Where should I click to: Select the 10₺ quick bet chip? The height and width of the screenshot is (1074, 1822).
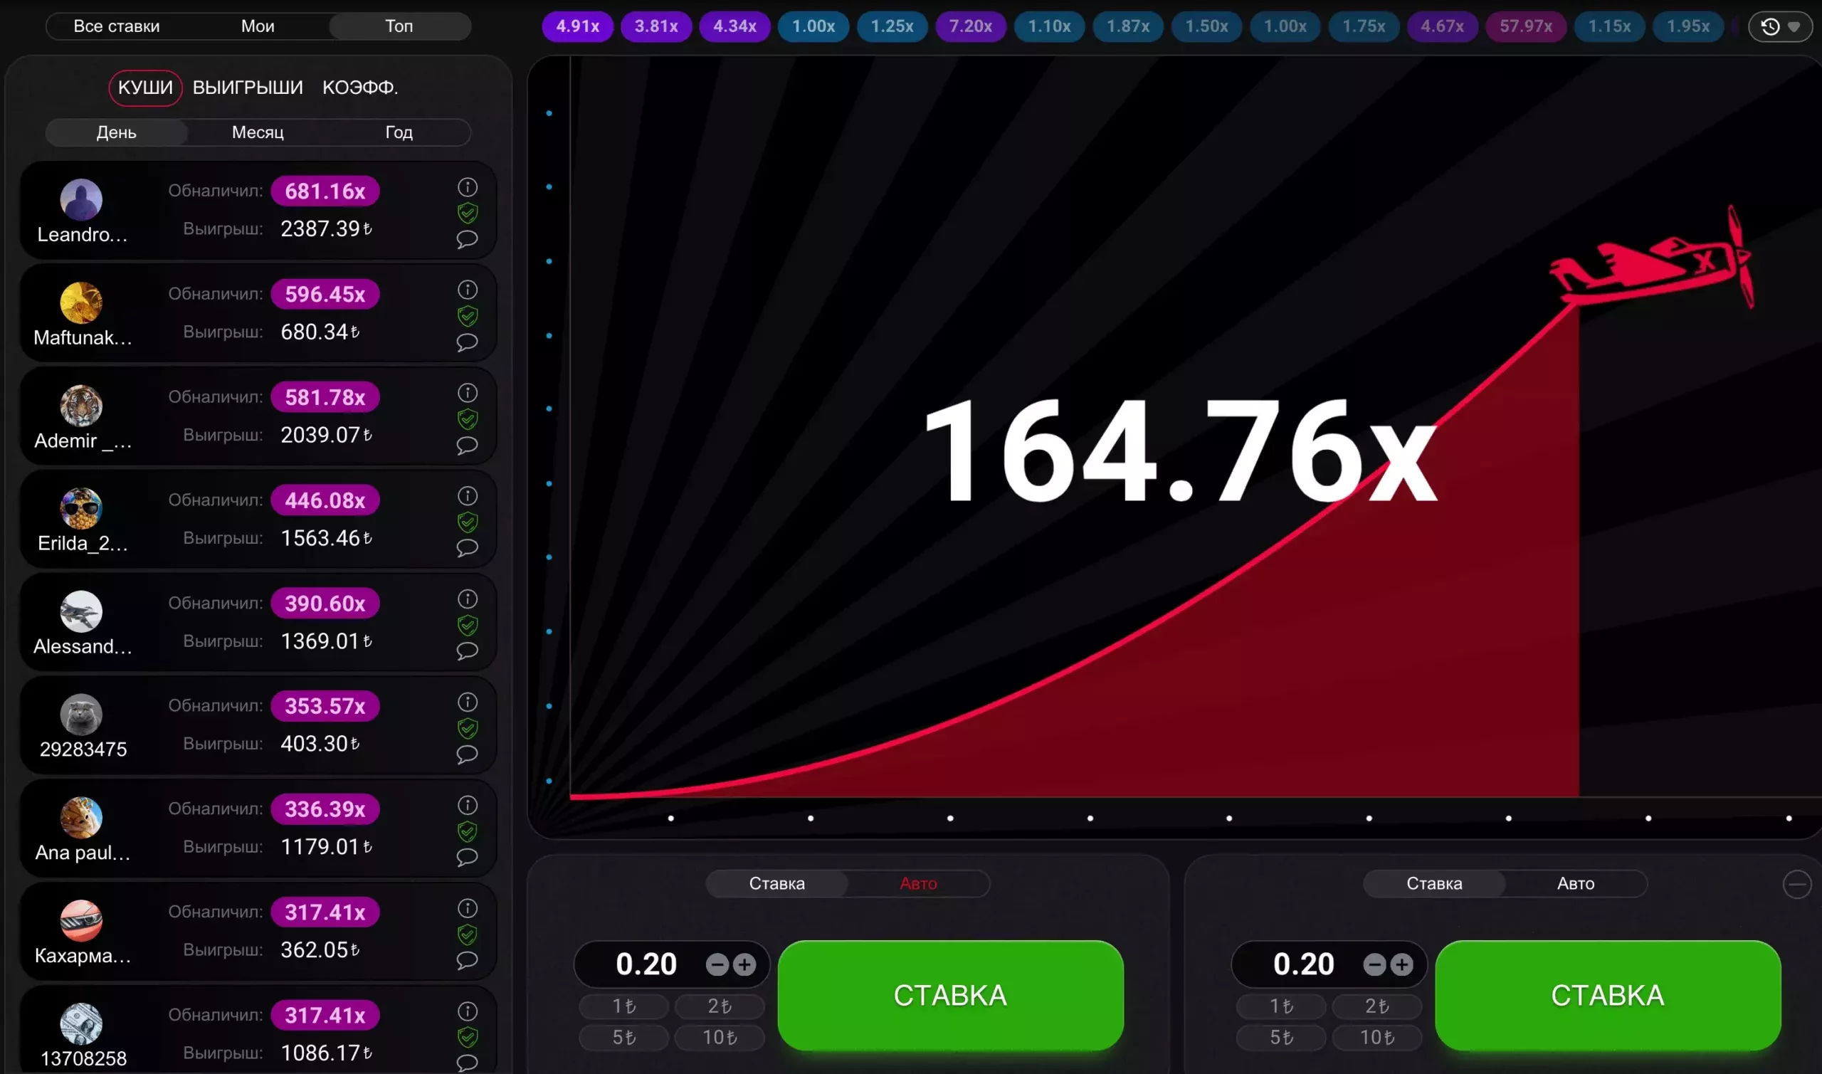pyautogui.click(x=719, y=1037)
